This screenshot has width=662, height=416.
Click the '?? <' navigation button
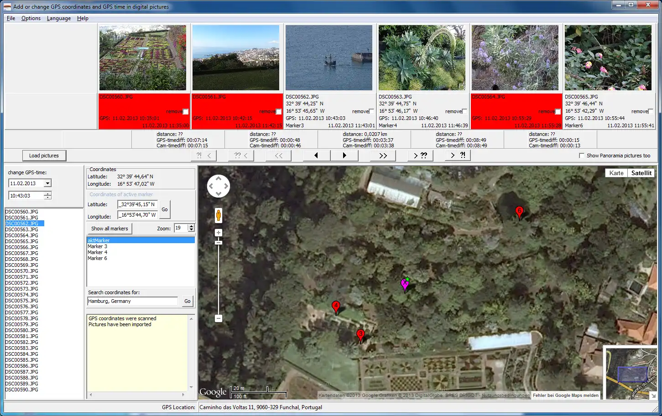click(x=241, y=156)
